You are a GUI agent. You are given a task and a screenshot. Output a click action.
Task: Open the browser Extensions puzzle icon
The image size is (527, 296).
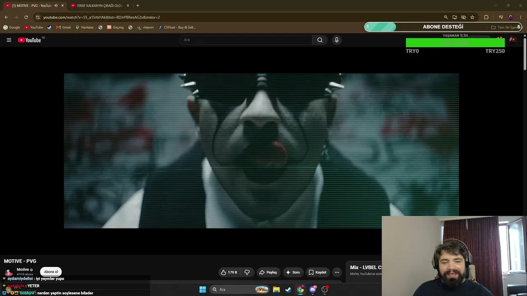point(486,17)
